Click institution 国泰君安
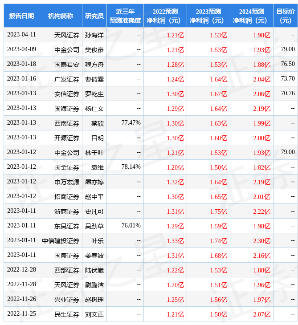 (67, 65)
